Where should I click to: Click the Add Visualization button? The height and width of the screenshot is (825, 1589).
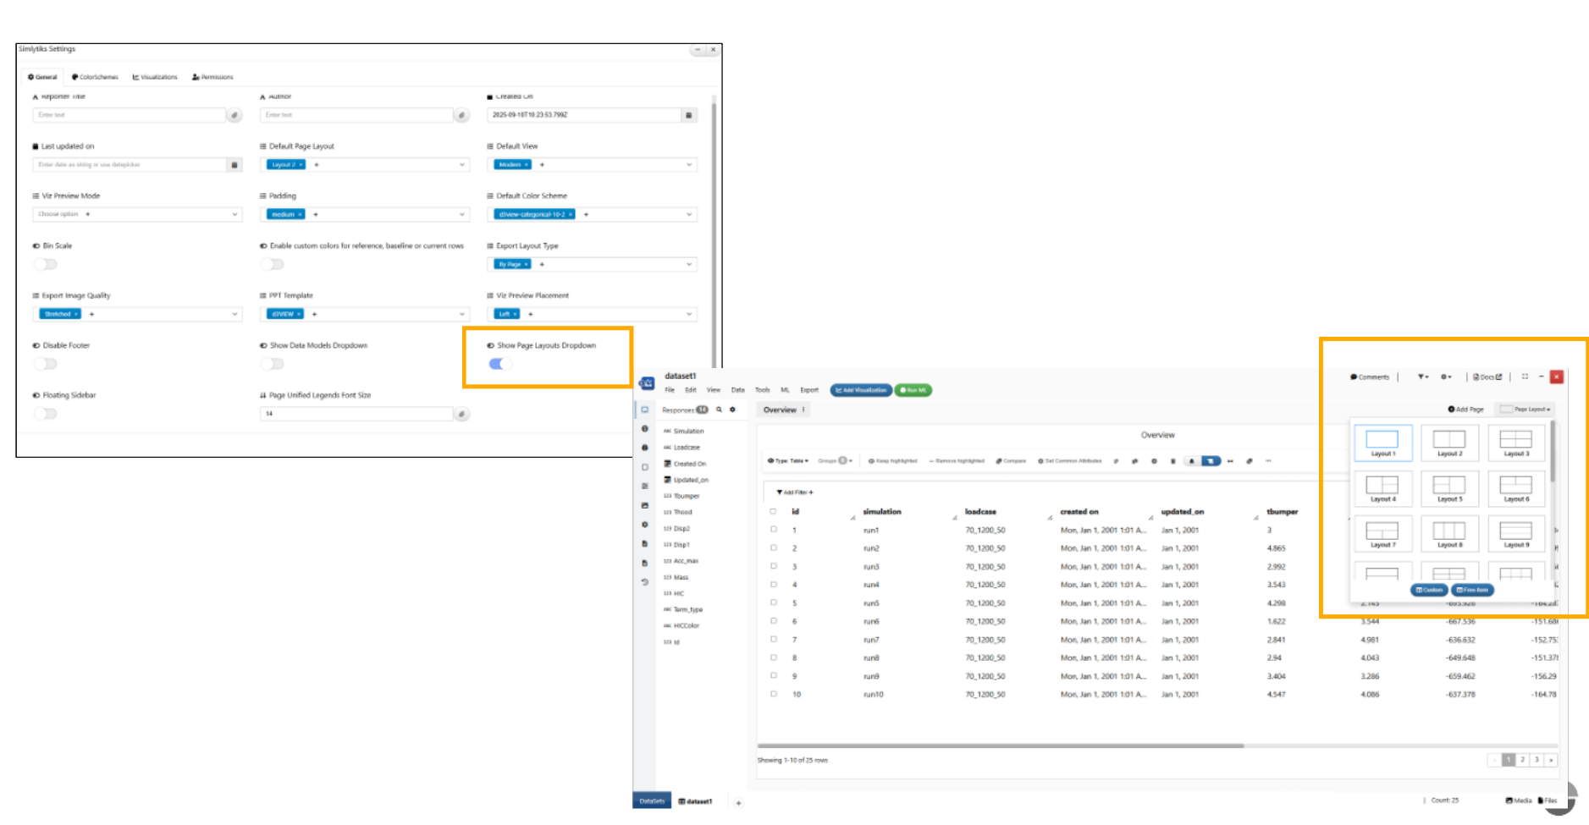(860, 390)
